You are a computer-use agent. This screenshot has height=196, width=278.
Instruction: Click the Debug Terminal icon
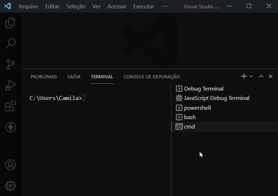point(179,89)
